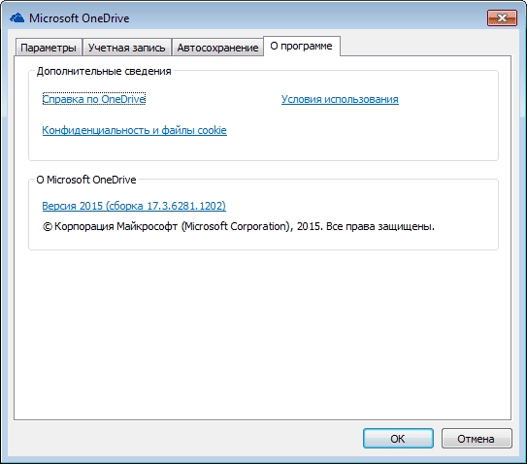
Task: Open Конфиденциальность и файлы cookie link
Action: point(135,130)
